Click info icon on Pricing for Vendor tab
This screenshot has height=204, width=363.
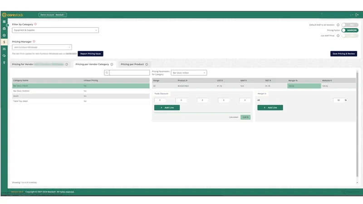[66, 64]
